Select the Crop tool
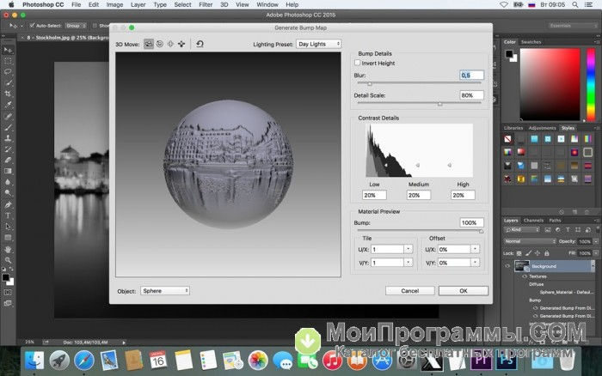Screen dimensions: 602x376 pyautogui.click(x=8, y=94)
